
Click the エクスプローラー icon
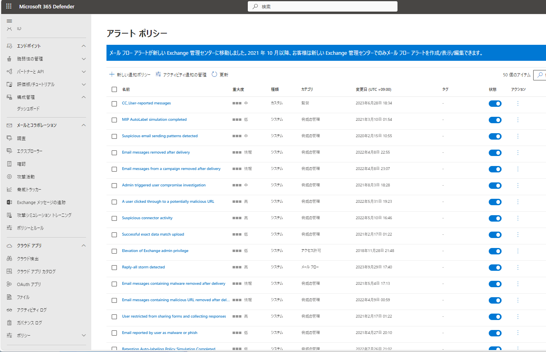(x=9, y=151)
